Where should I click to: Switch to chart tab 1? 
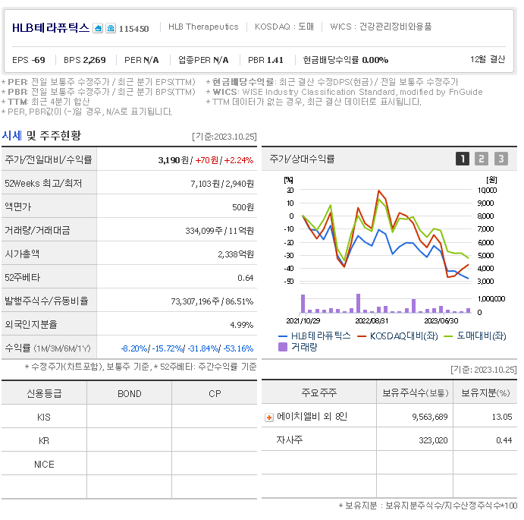(x=462, y=159)
